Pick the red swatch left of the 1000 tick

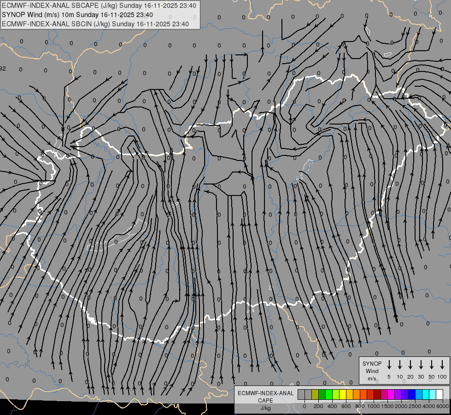(x=370, y=394)
